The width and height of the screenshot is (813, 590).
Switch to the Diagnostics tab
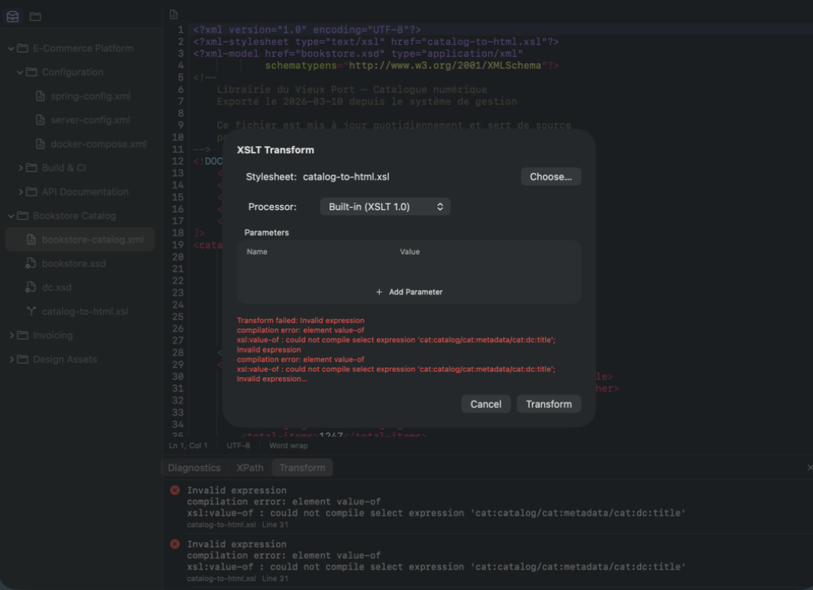tap(194, 468)
